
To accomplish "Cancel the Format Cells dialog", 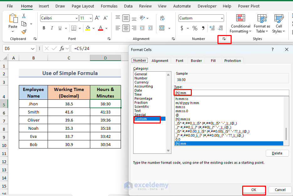I will point(280,190).
